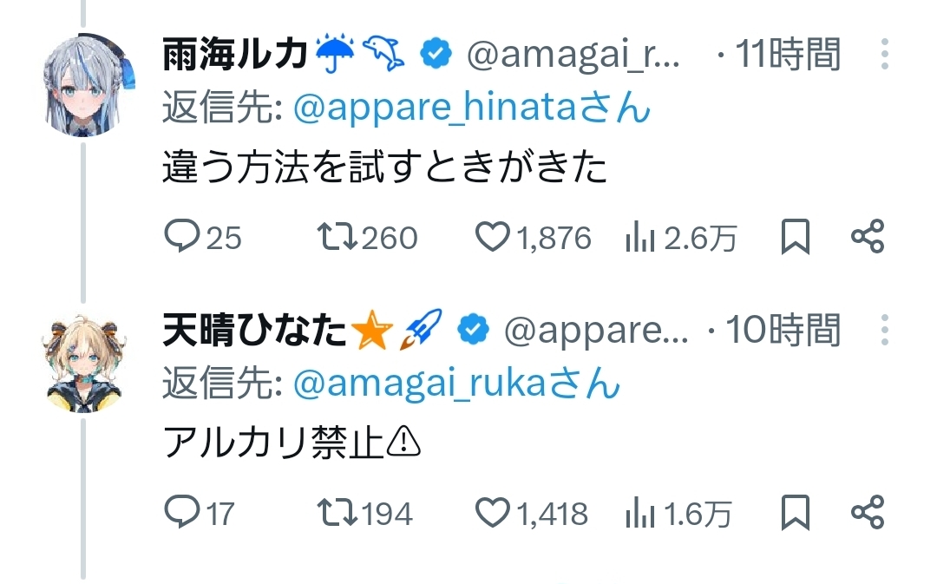Viewport: 937px width, 584px height.
Task: Share 雨海ルカ's tweet
Action: click(867, 237)
